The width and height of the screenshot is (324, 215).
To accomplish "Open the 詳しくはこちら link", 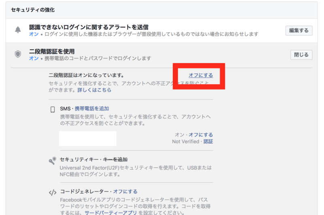I will pyautogui.click(x=94, y=90).
